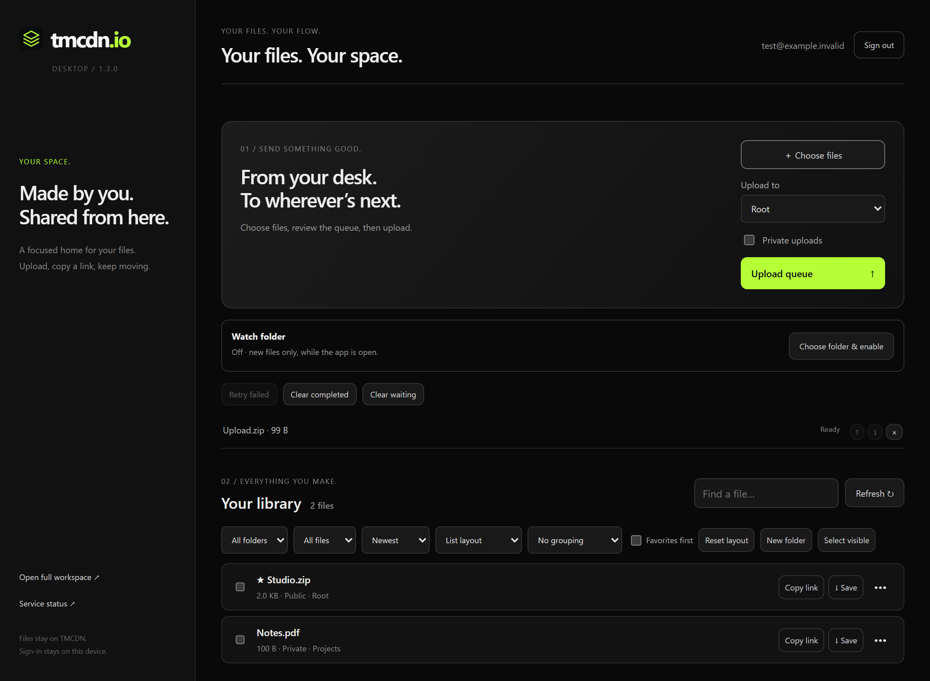Copy link for Notes.pdf
The image size is (930, 681).
click(x=801, y=640)
